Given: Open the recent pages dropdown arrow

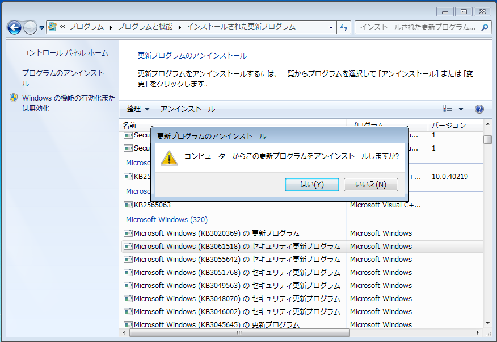Looking at the screenshot, I should [x=41, y=28].
